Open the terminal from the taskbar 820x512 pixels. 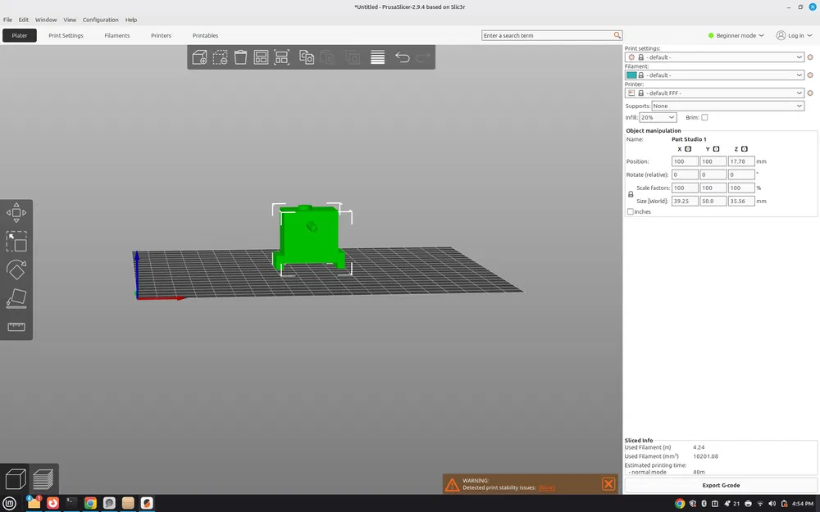[x=71, y=503]
